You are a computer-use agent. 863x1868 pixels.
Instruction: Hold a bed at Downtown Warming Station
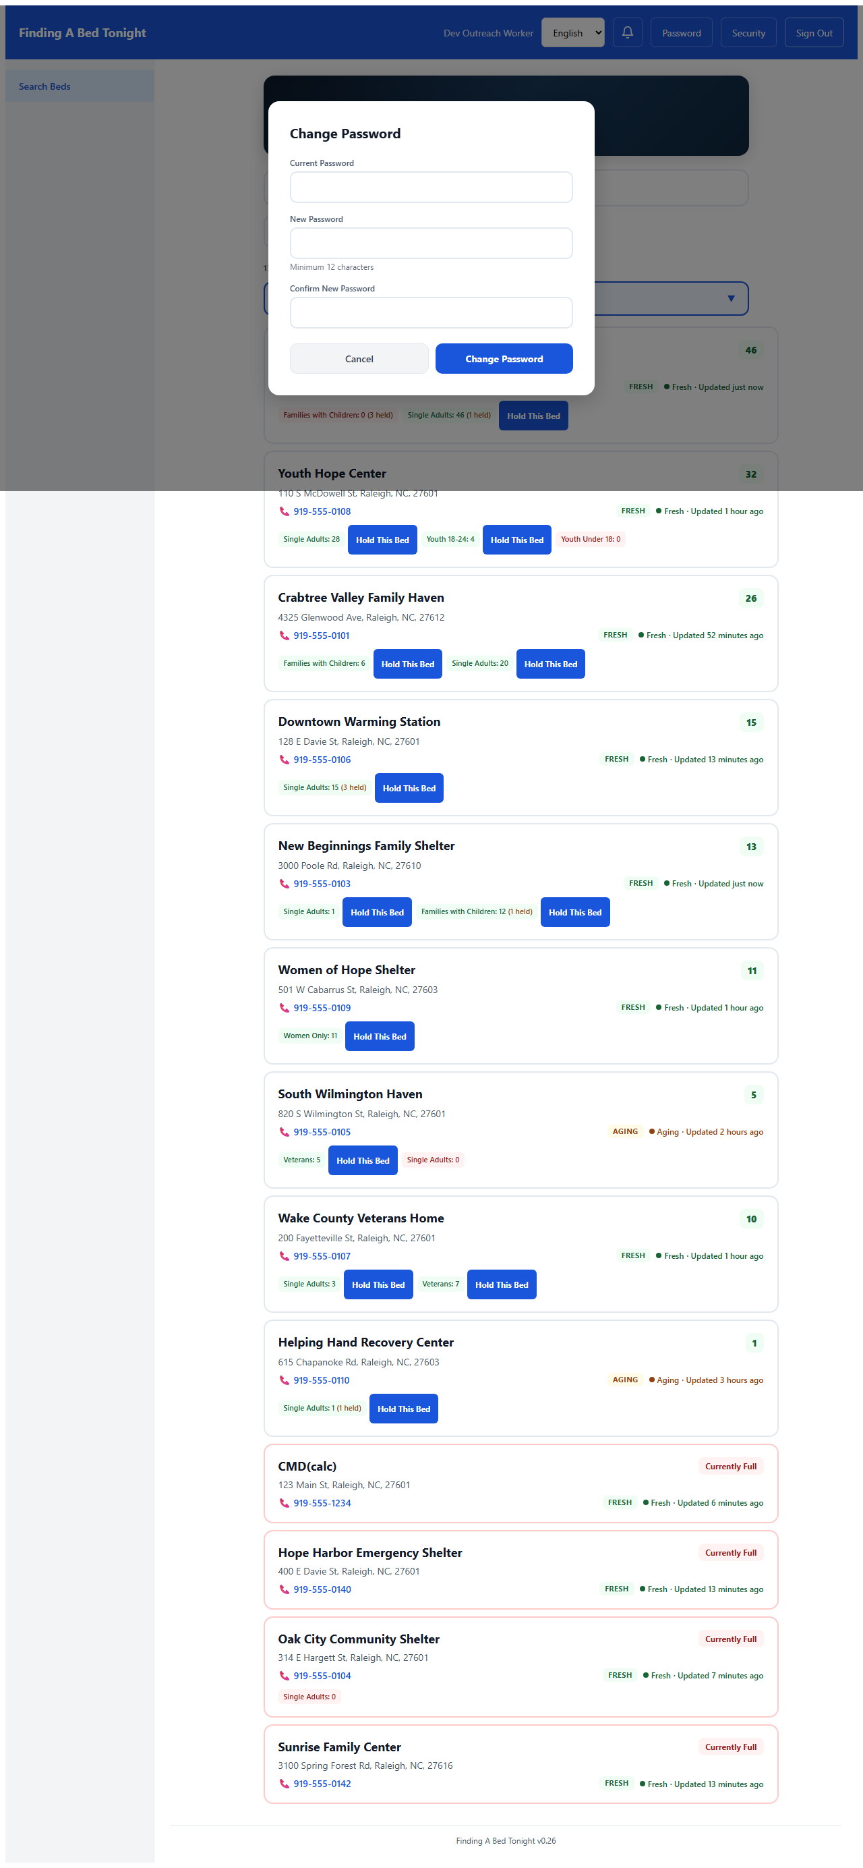(x=409, y=787)
